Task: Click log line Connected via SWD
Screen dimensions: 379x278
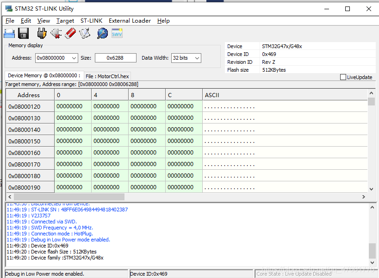Action: click(42, 222)
